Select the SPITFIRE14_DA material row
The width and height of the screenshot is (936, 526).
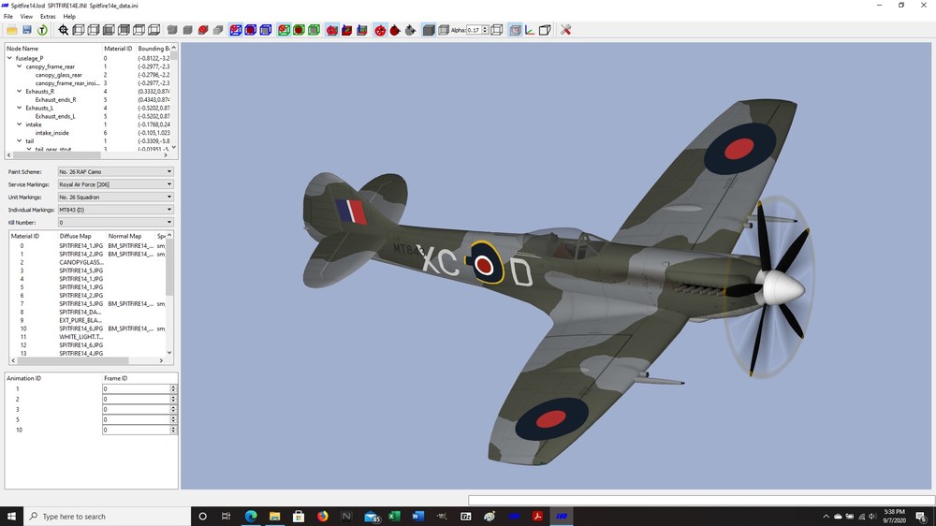[88, 312]
